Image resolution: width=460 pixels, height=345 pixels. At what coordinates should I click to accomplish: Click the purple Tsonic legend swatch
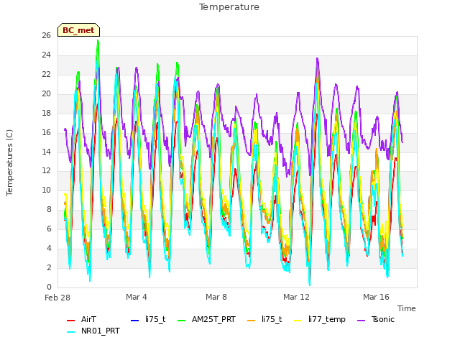[x=361, y=321]
